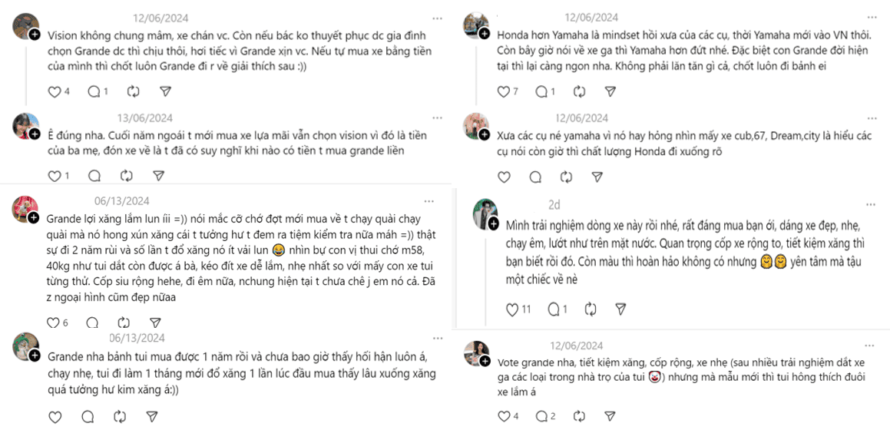
Task: Share the "Vote grande nha" comment
Action: pyautogui.click(x=610, y=416)
